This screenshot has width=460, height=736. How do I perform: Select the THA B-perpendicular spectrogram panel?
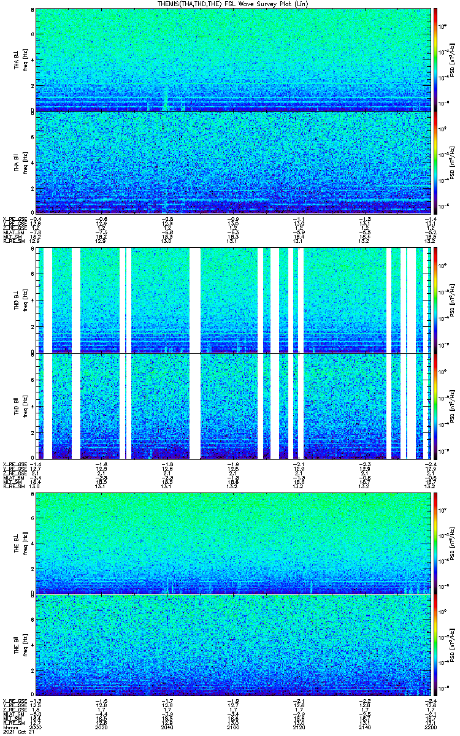coord(234,60)
